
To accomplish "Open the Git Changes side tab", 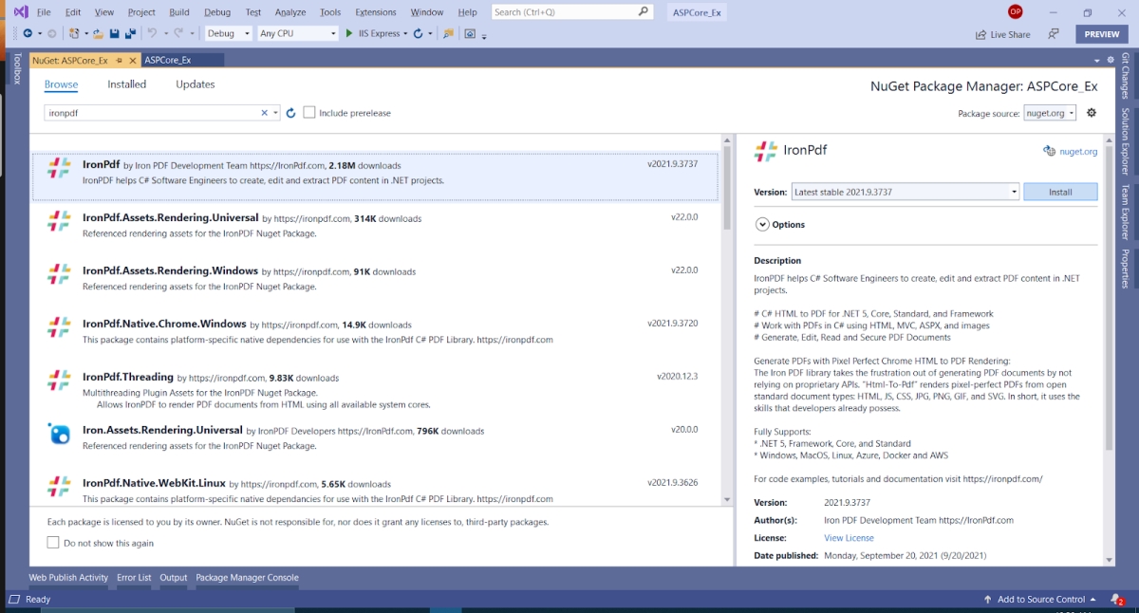I will click(1126, 75).
